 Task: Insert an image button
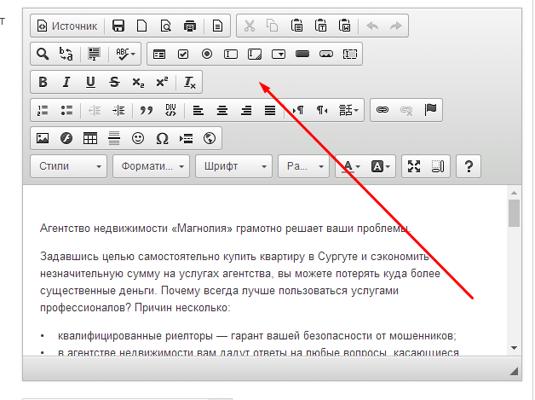tap(326, 54)
